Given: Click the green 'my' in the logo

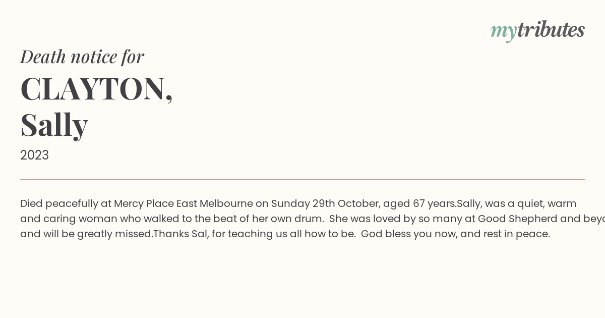Looking at the screenshot, I should (504, 32).
